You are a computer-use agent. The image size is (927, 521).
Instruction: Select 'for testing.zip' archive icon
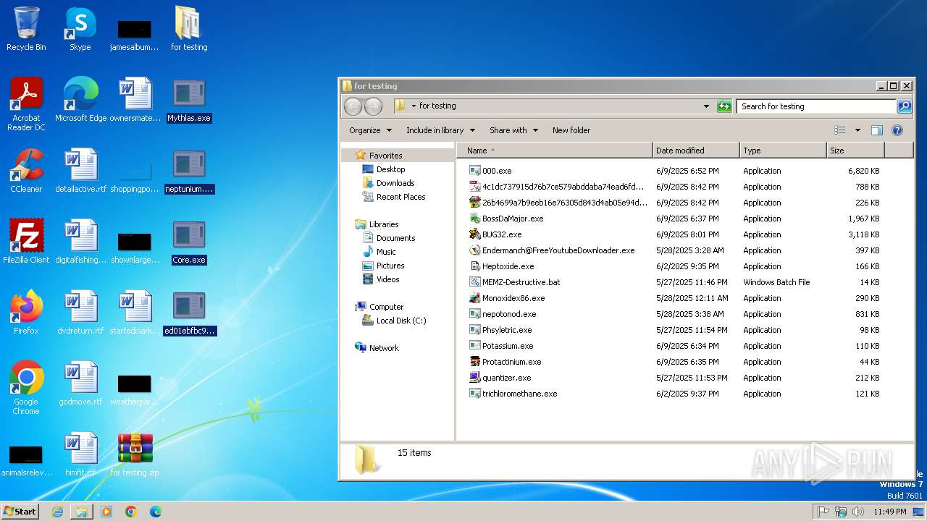[x=135, y=454]
